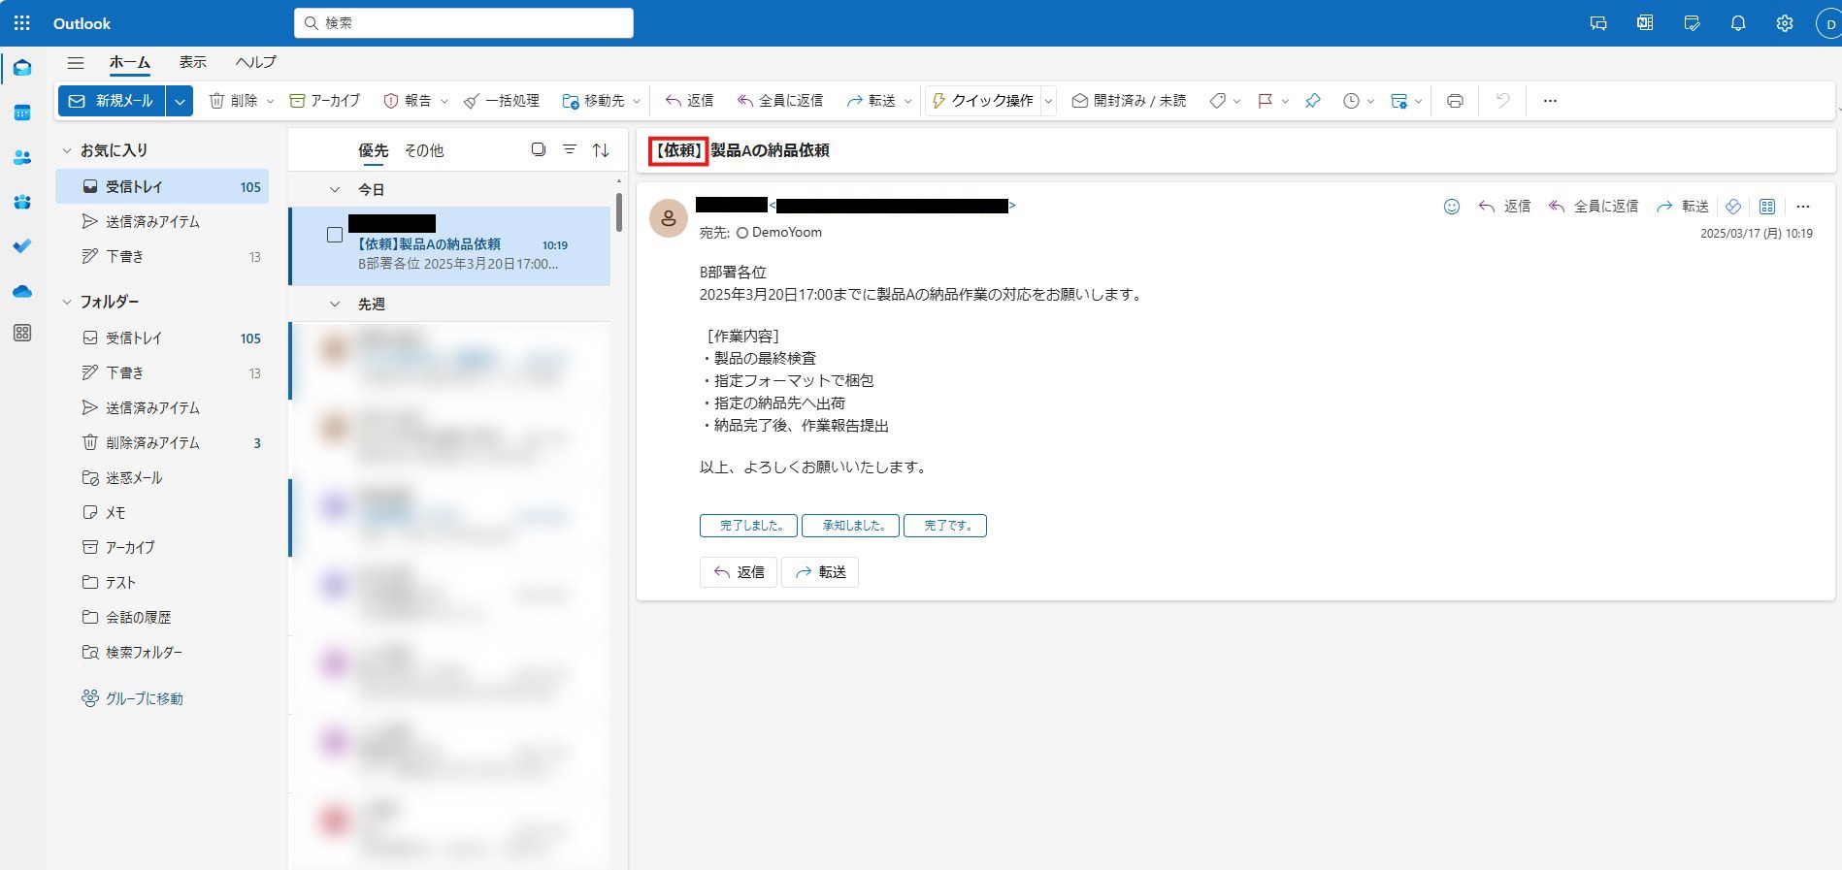Click the sort arrows above the message list

[x=601, y=150]
